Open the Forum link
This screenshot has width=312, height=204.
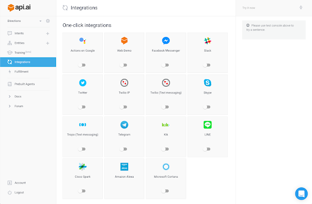pos(19,106)
